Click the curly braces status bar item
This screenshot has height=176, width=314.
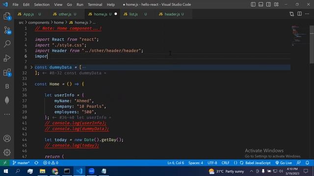tap(235, 163)
